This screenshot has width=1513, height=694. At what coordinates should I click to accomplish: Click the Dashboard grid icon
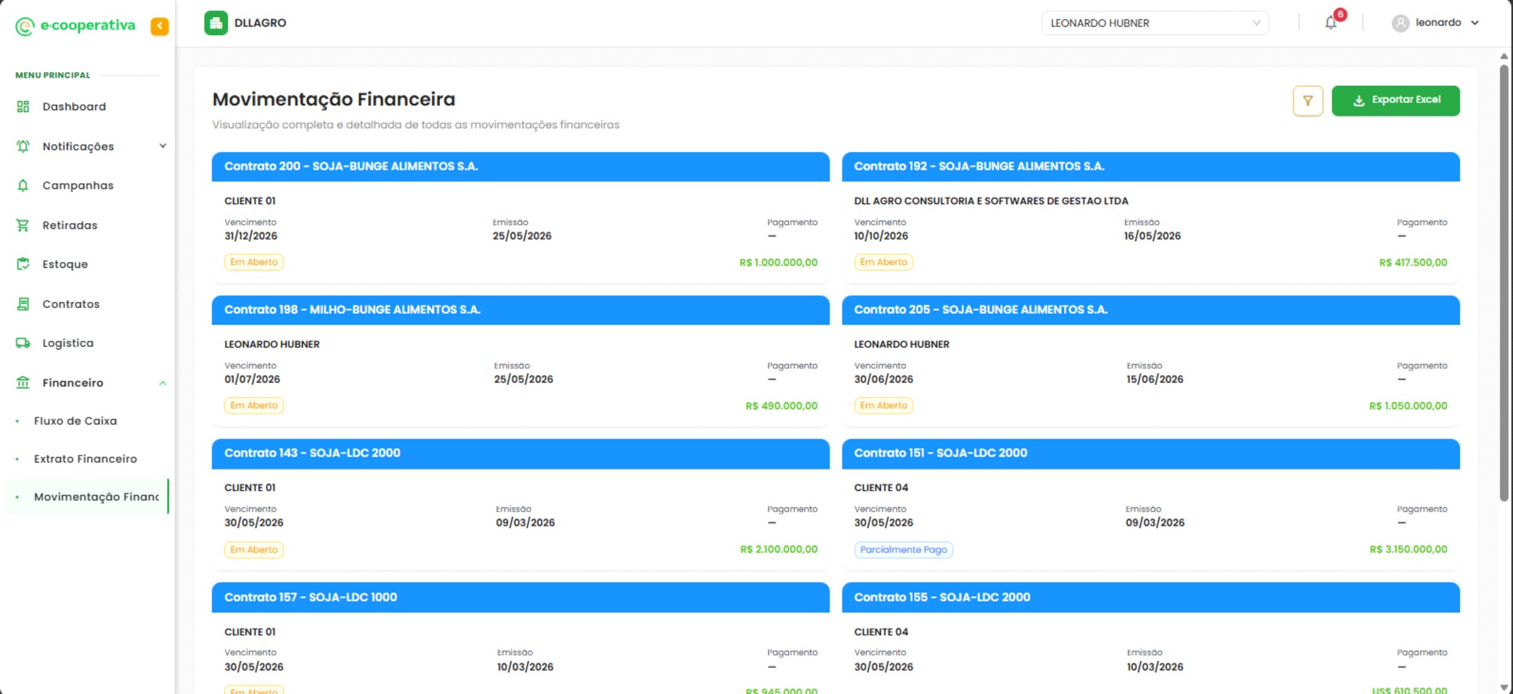point(23,106)
